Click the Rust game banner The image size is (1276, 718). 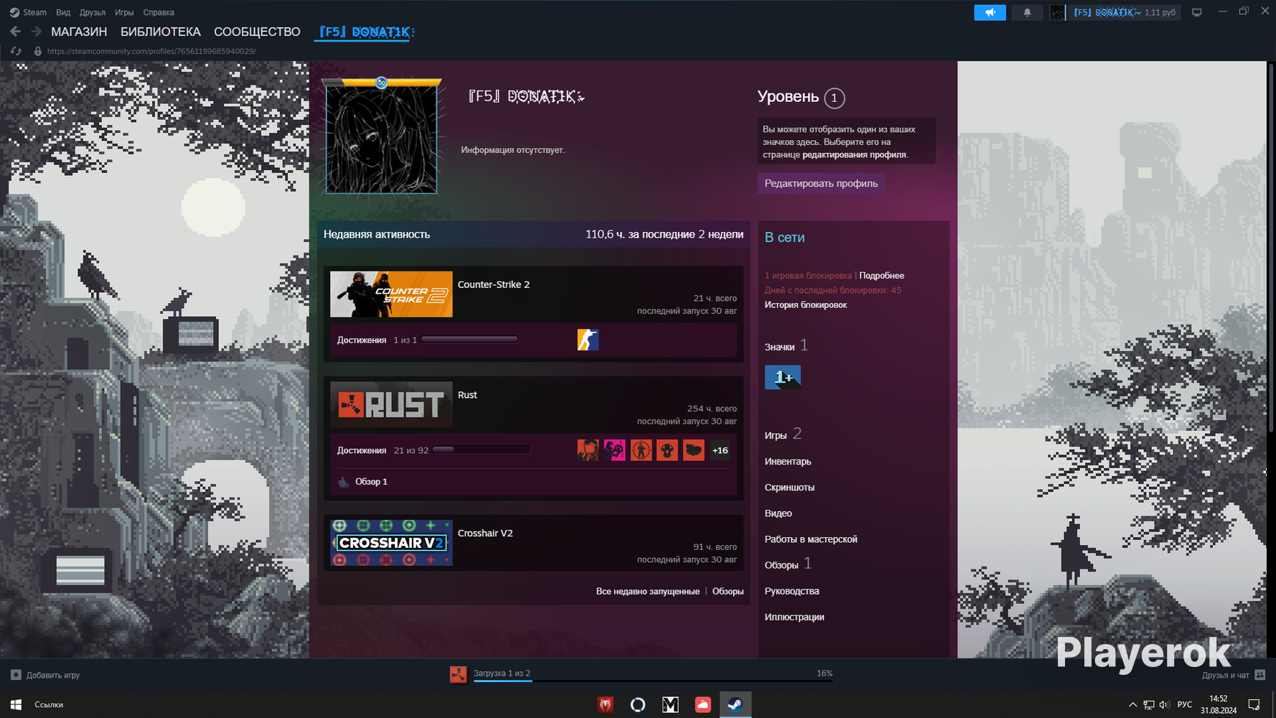(391, 404)
